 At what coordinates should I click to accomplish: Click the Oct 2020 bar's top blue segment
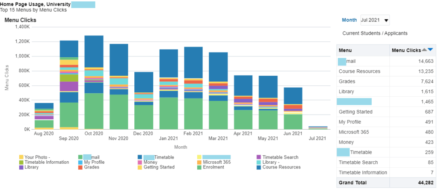pos(94,51)
